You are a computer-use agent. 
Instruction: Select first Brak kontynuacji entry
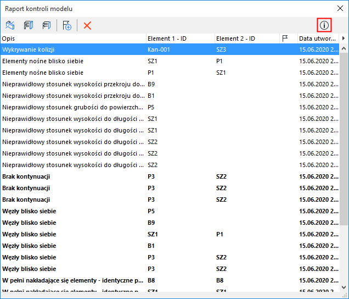point(170,176)
